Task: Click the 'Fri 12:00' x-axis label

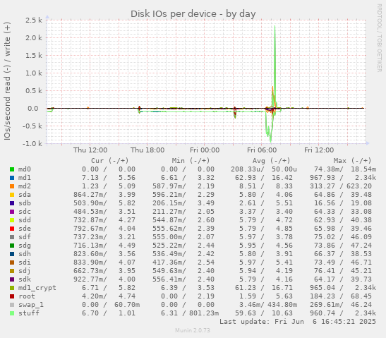Action: 319,150
